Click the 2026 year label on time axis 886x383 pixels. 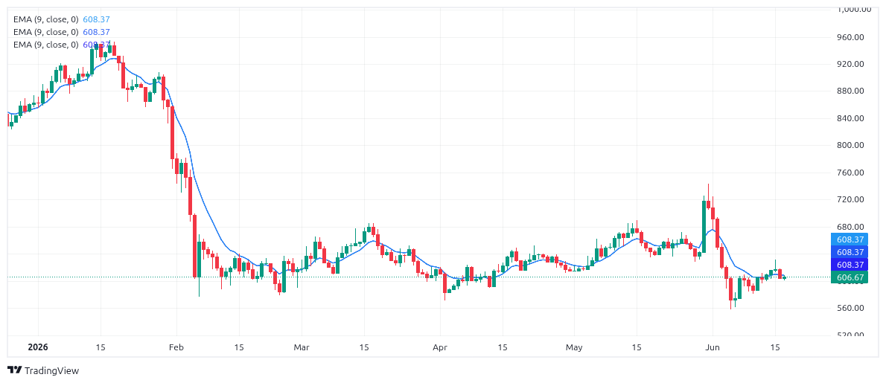click(x=39, y=347)
